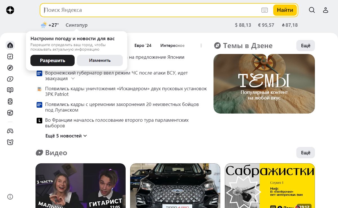Image resolution: width=338 pixels, height=208 pixels.
Task: Click the L source icon by the Во Франции headline
Action: (39, 120)
